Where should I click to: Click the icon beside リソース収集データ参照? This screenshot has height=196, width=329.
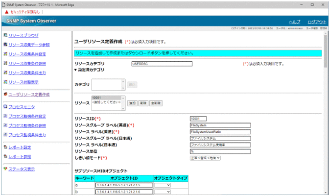pos(5,44)
